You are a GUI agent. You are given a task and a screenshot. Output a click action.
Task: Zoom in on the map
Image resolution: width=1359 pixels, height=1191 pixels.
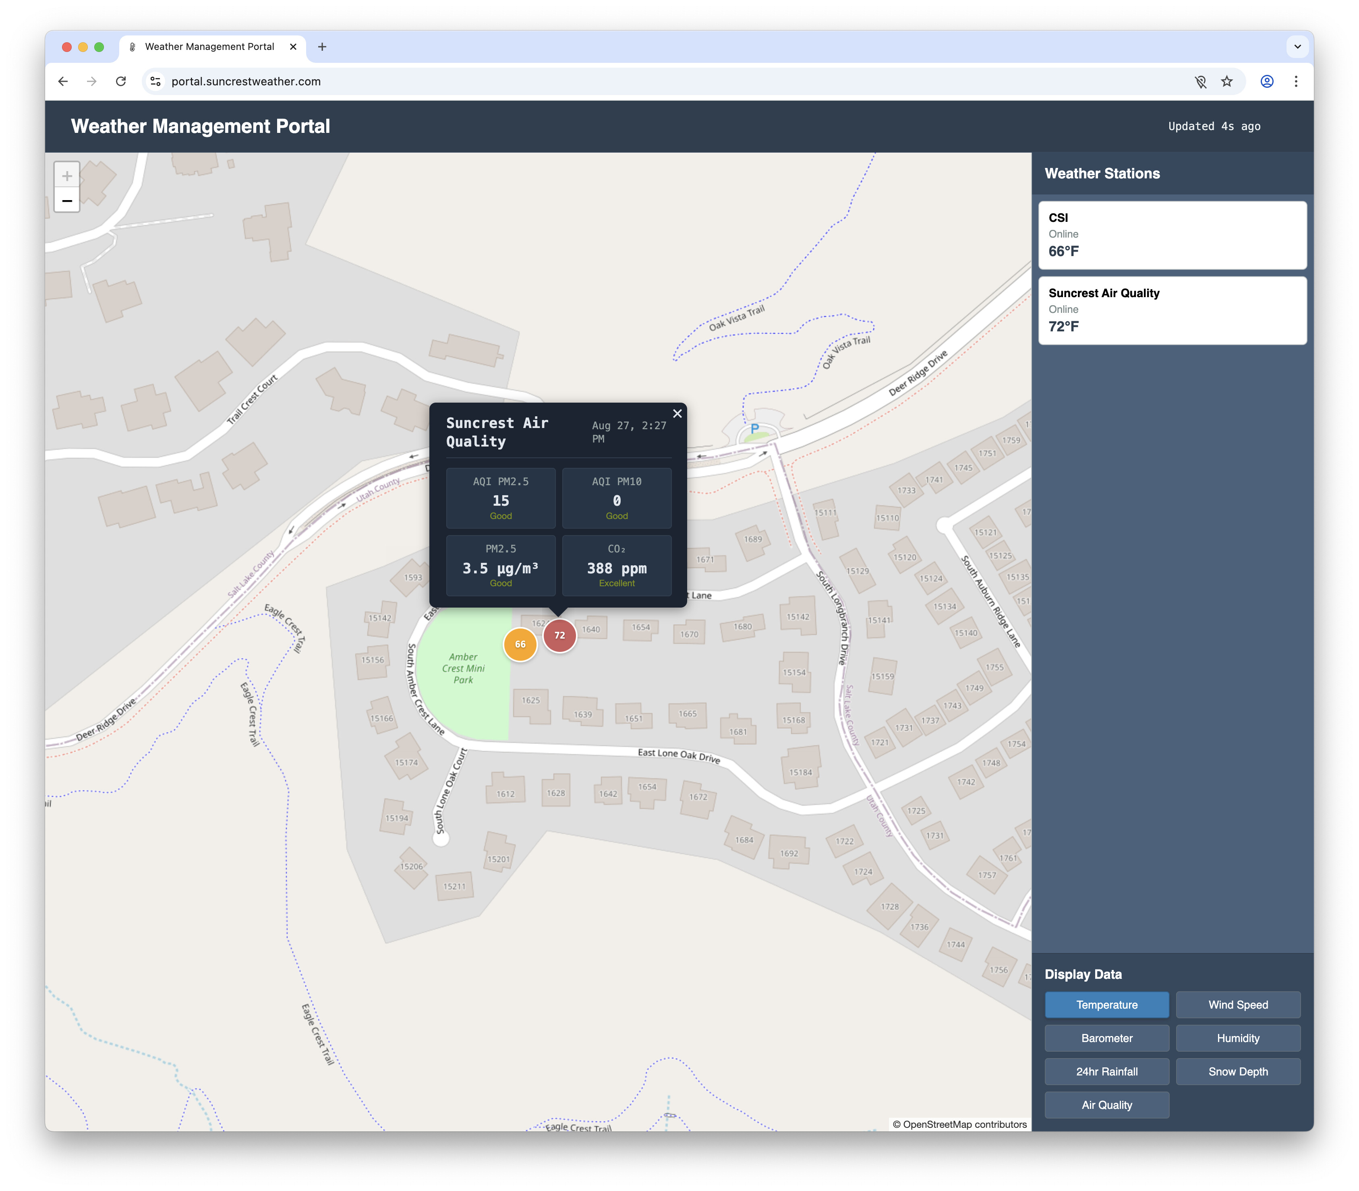tap(67, 176)
